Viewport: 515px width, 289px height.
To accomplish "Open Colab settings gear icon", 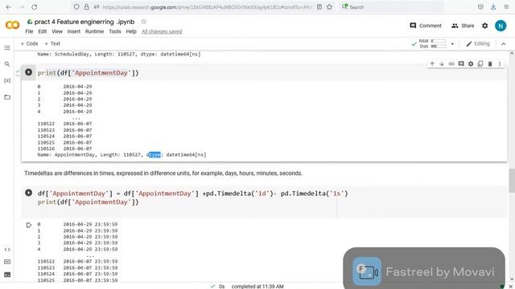I will [x=484, y=26].
